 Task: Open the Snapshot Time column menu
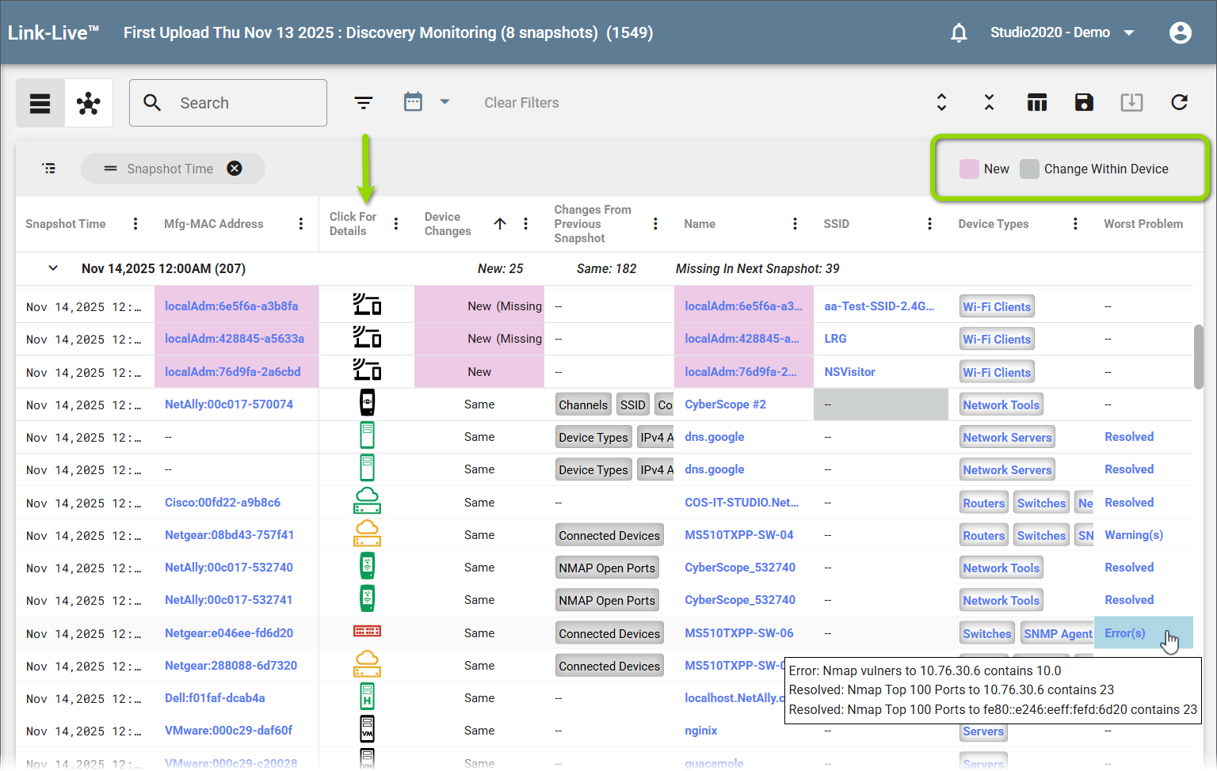[x=135, y=224]
